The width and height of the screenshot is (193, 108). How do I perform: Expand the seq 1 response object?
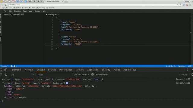[3, 79]
